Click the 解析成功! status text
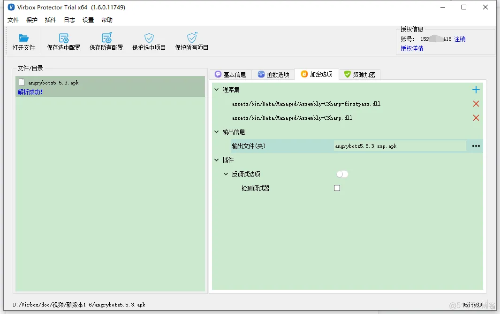Viewport: 500px width, 314px height. 30,92
